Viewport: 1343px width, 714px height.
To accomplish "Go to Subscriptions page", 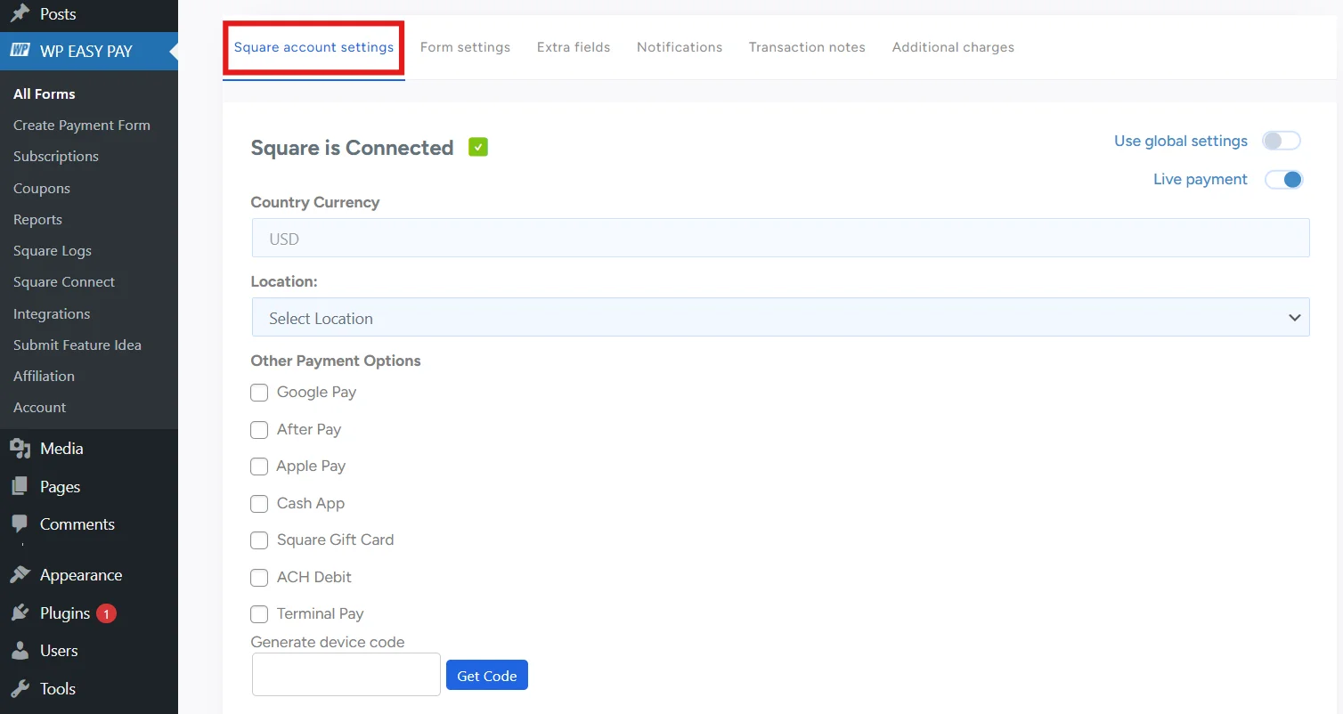I will pyautogui.click(x=56, y=156).
